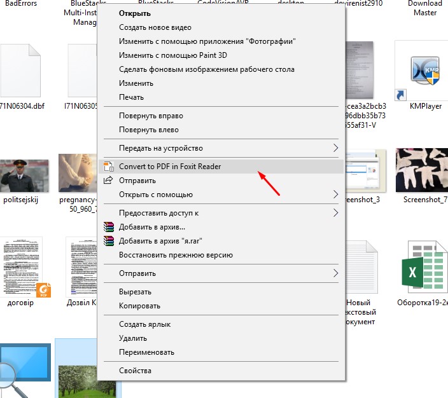This screenshot has width=448, height=398.
Task: Expand the Передать на устройство submenu arrow
Action: click(335, 148)
